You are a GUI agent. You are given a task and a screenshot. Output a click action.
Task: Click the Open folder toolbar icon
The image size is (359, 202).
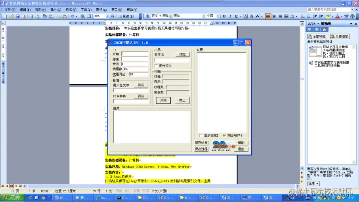pos(11,16)
